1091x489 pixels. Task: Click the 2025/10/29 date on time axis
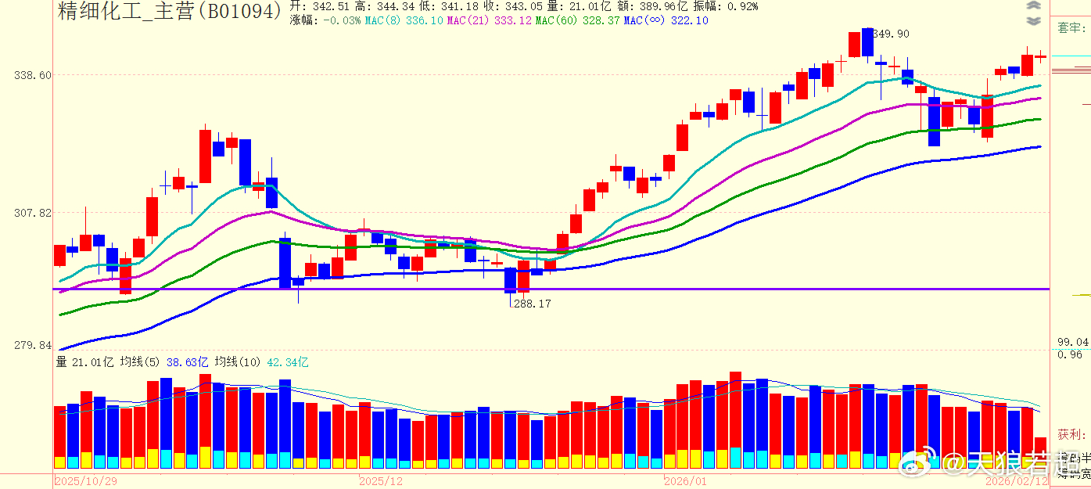pyautogui.click(x=86, y=481)
